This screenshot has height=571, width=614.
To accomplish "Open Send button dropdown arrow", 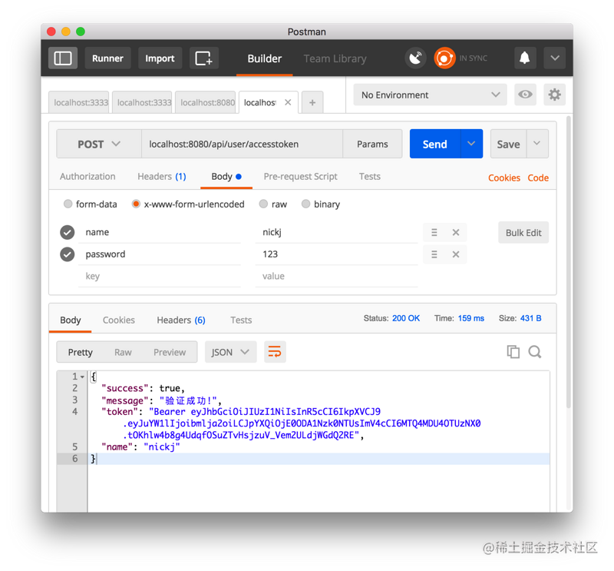I will click(471, 144).
